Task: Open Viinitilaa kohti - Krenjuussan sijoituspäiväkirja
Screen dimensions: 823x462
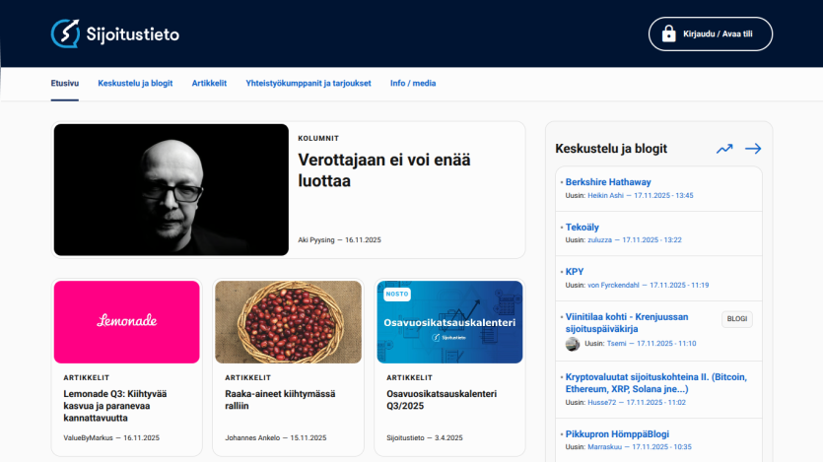Action: 627,322
